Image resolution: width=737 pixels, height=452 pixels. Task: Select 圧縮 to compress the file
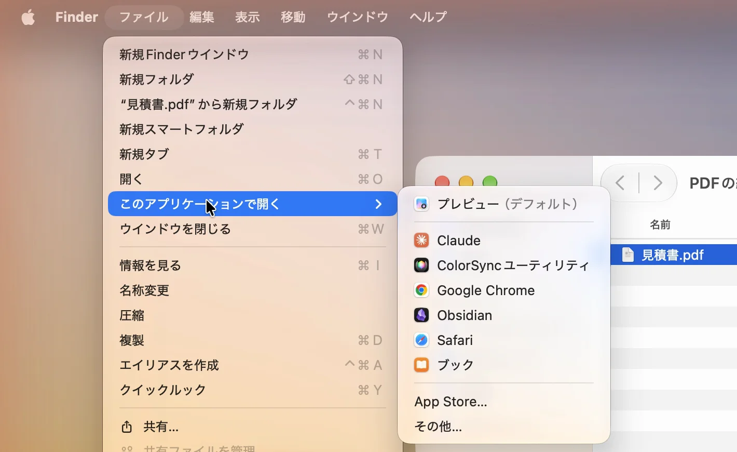253,315
